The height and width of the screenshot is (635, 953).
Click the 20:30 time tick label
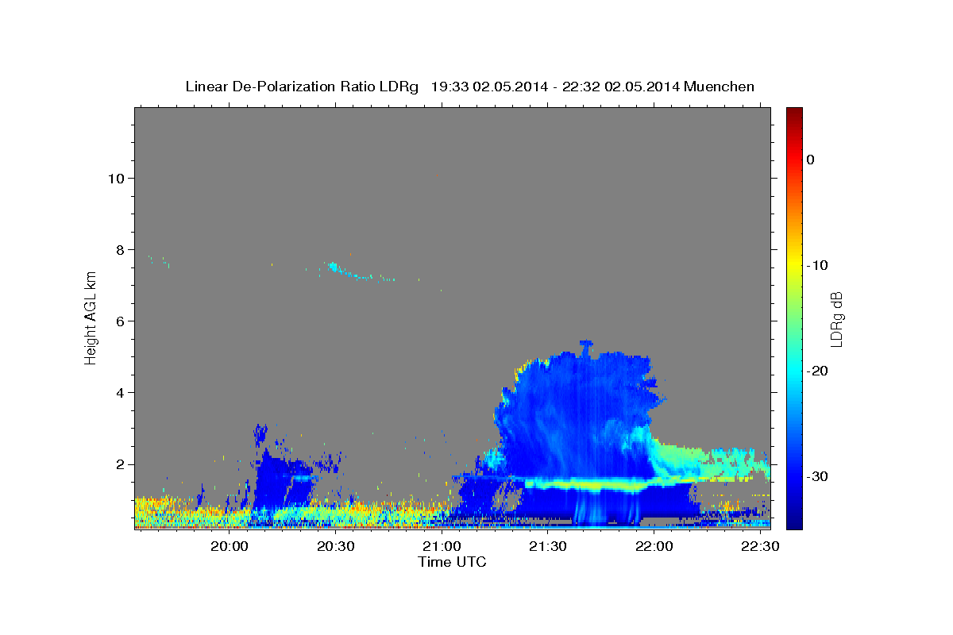[336, 546]
